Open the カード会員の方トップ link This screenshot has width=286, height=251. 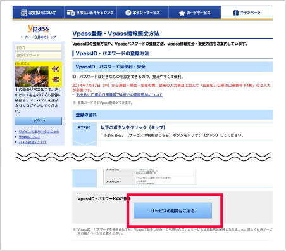pos(40,37)
